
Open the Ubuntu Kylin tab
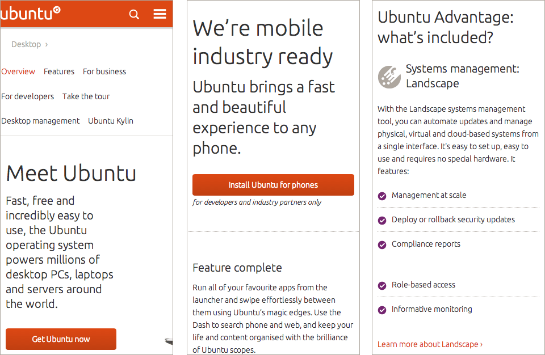(111, 121)
